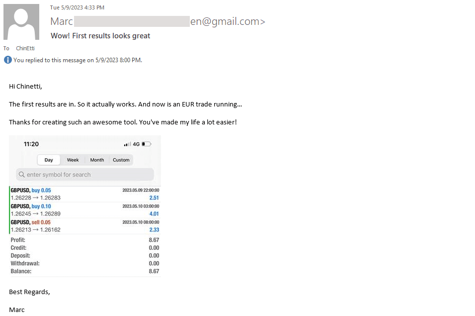Select the GBPUSD buy 0.10 trade row
This screenshot has height=316, width=475.
(x=84, y=210)
